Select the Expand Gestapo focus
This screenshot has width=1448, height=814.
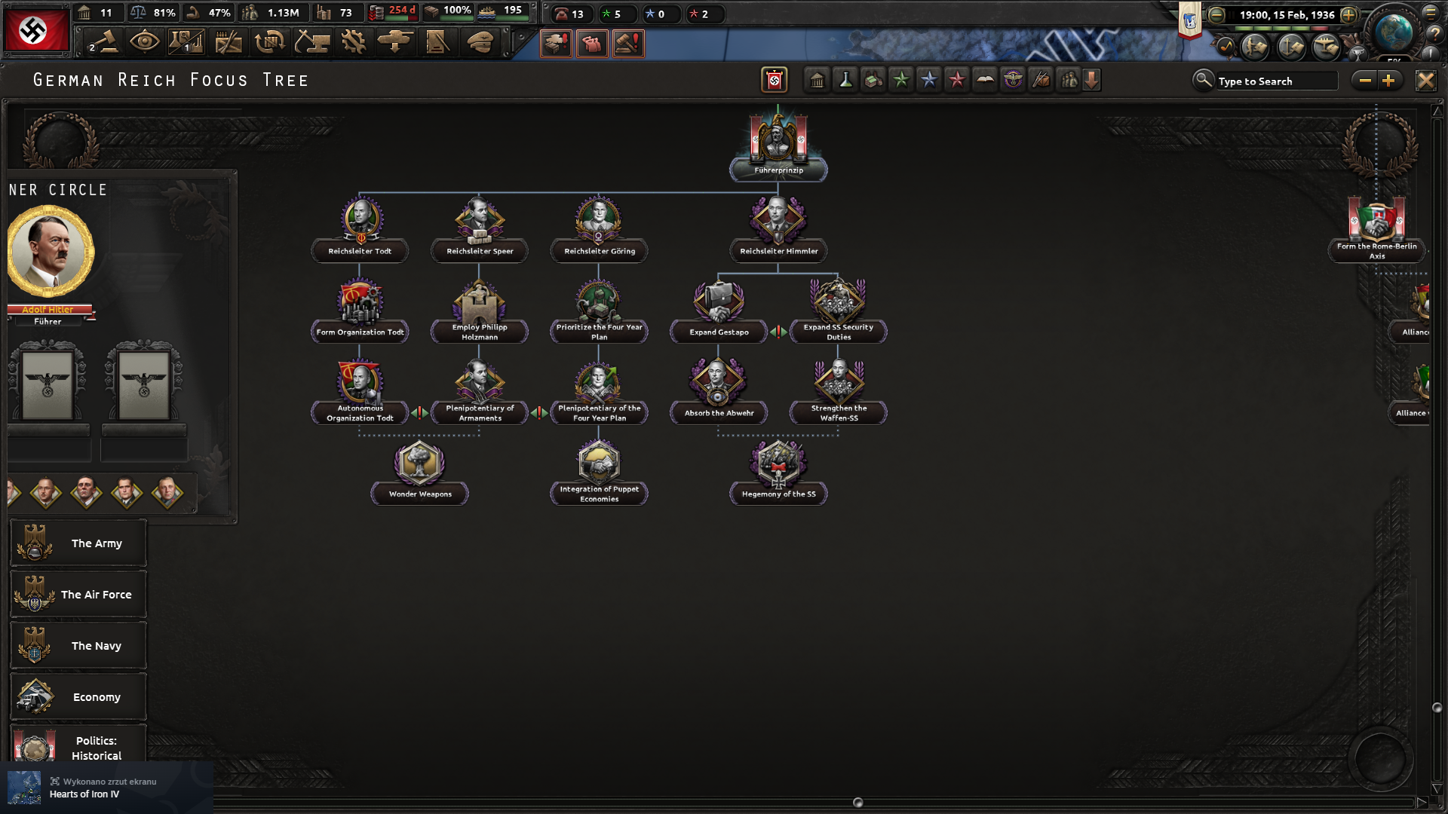719,310
